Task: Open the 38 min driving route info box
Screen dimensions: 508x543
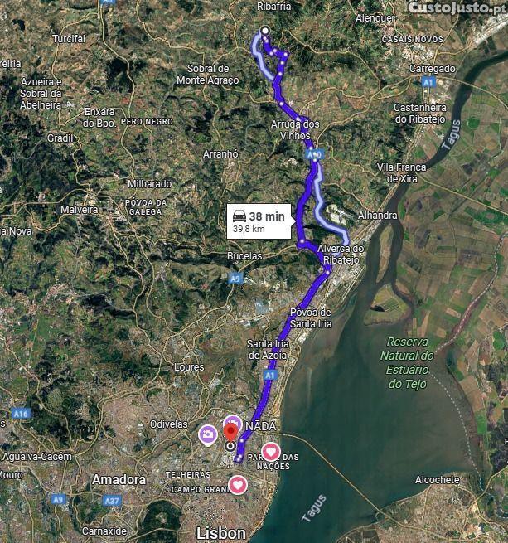Action: [259, 221]
